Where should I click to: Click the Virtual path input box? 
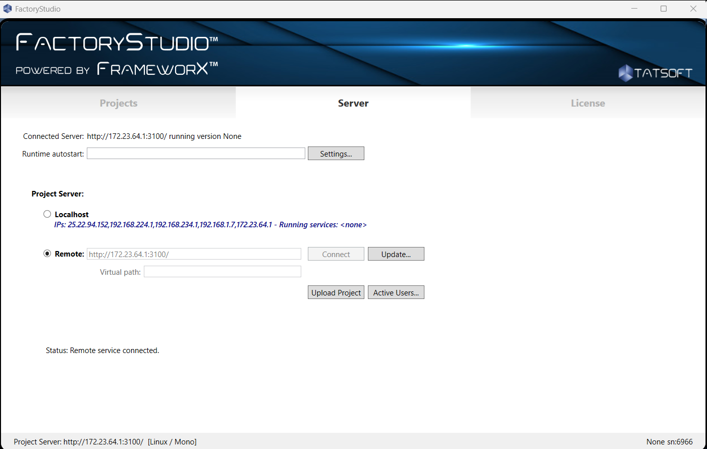point(222,272)
